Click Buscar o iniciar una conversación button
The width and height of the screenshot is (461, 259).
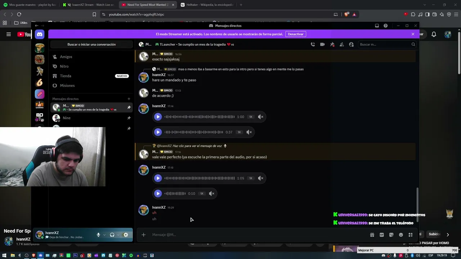[x=91, y=45]
